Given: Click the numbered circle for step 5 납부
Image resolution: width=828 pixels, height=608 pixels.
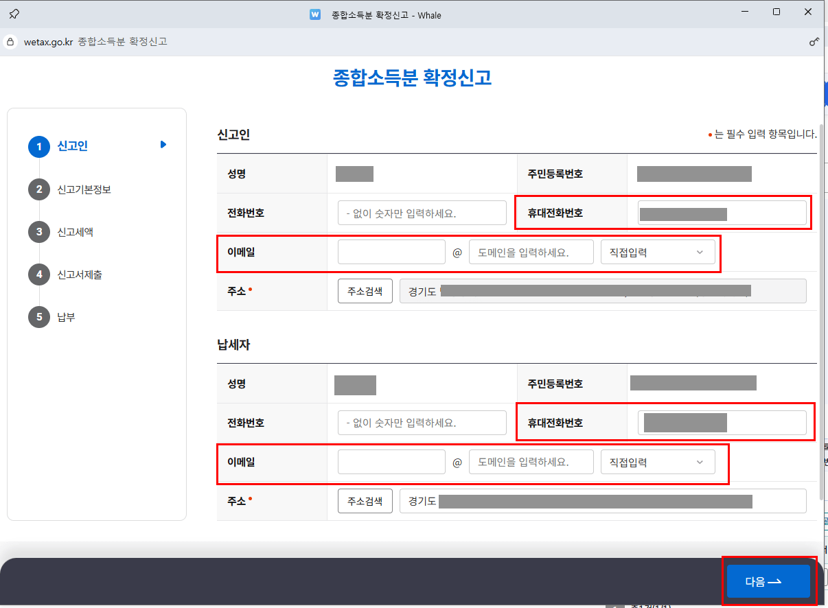Looking at the screenshot, I should (x=39, y=317).
